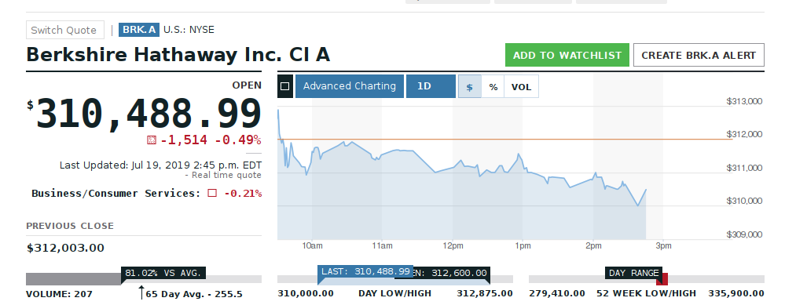785x305 pixels.
Task: Click the chart expand square icon
Action: 285,86
